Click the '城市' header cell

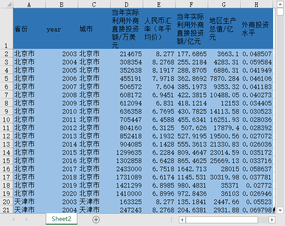point(94,29)
